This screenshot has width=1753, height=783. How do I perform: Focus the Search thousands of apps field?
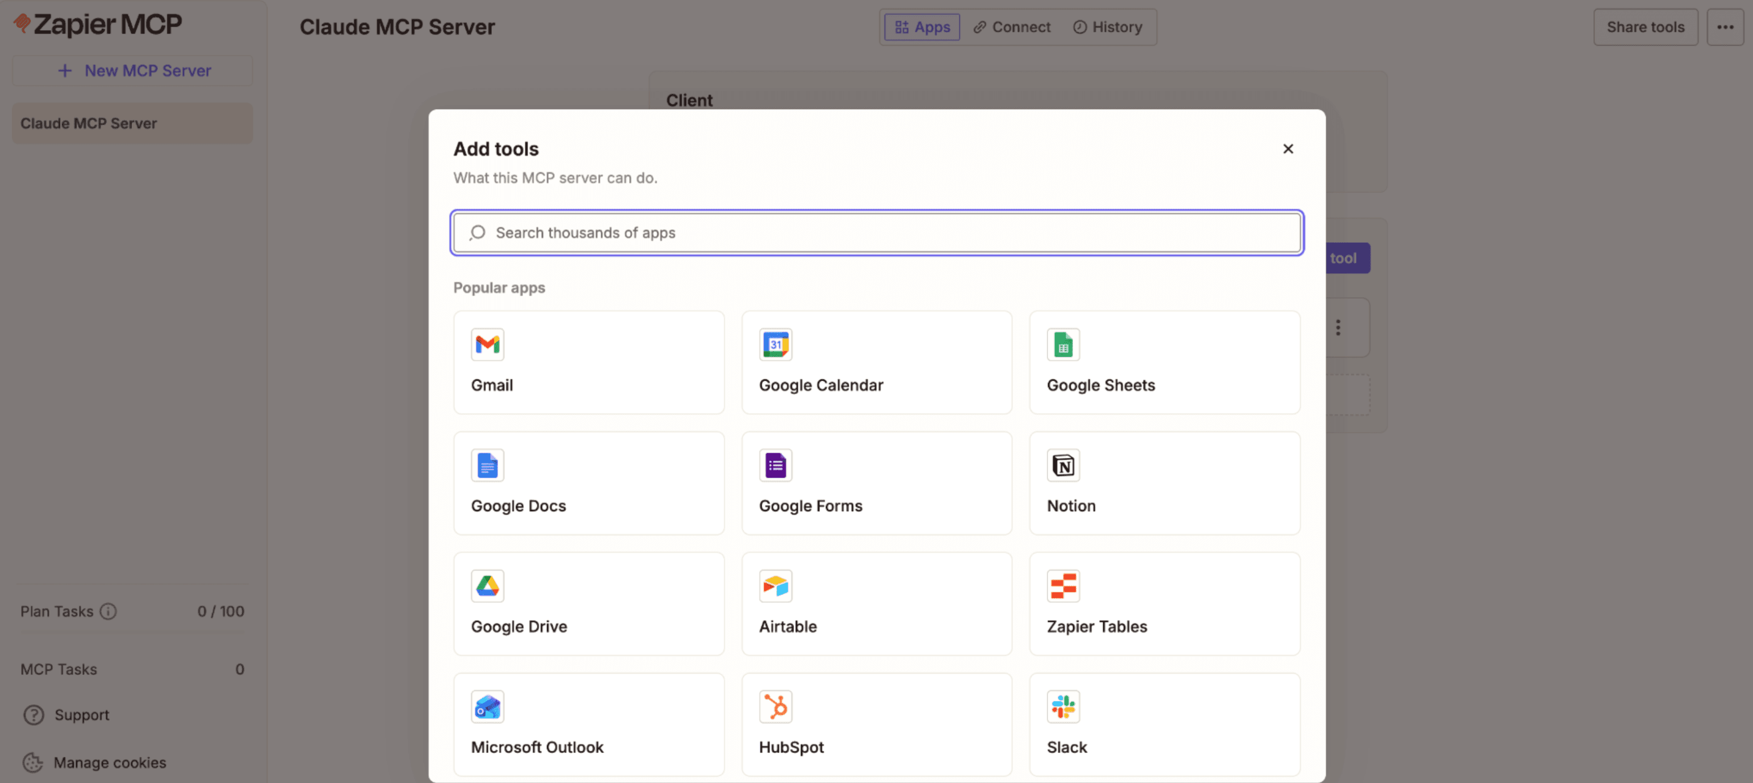[x=876, y=233]
